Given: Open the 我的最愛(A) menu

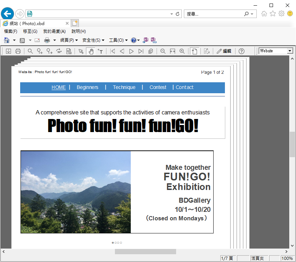Looking at the screenshot, I should click(x=54, y=31).
